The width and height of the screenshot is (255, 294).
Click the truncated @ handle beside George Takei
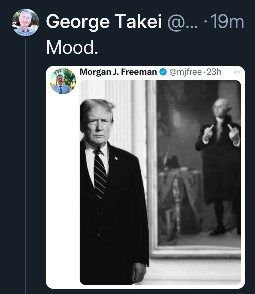click(180, 22)
